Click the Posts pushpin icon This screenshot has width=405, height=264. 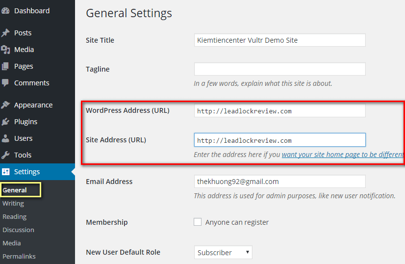click(5, 33)
